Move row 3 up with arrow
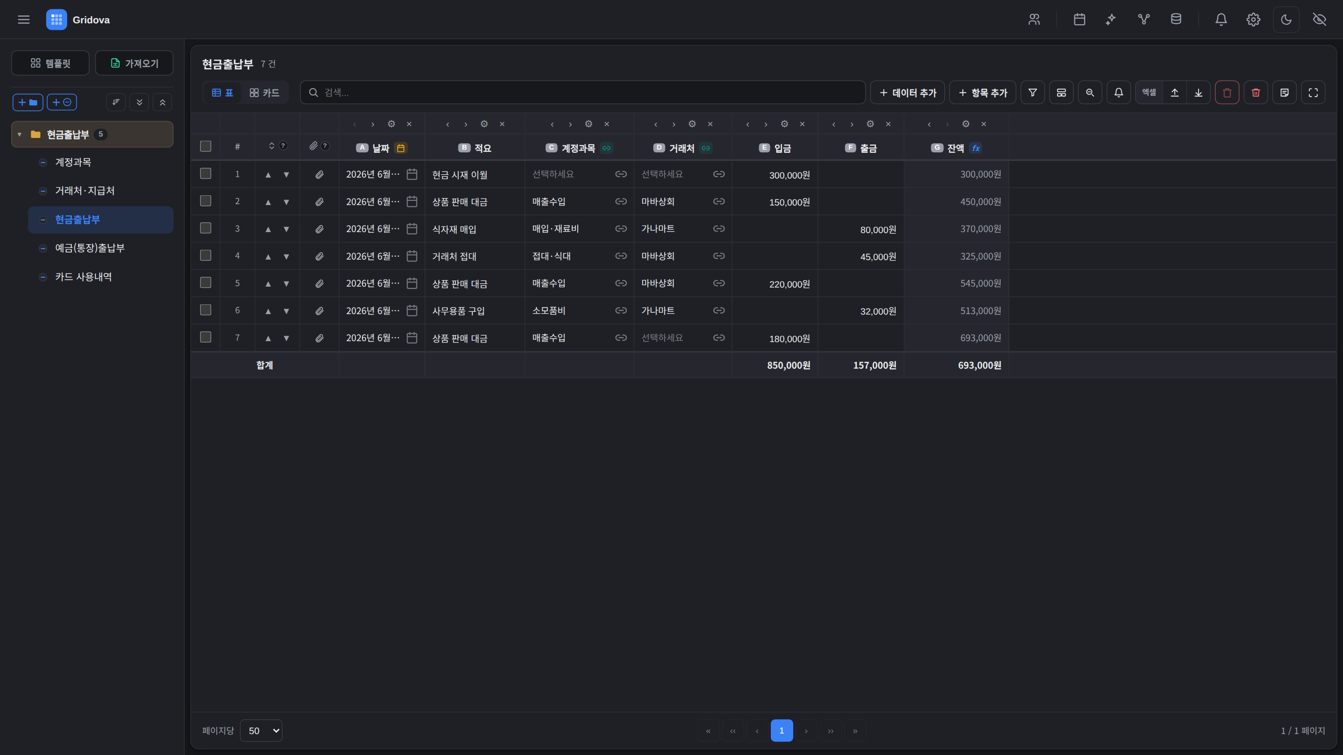Screen dimensions: 1343x755 click(x=268, y=229)
